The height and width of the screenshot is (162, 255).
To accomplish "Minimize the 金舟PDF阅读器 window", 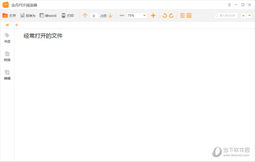I will [x=236, y=5].
